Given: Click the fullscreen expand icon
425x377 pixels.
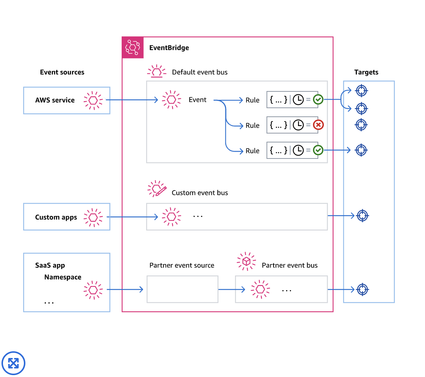Looking at the screenshot, I should (x=13, y=363).
